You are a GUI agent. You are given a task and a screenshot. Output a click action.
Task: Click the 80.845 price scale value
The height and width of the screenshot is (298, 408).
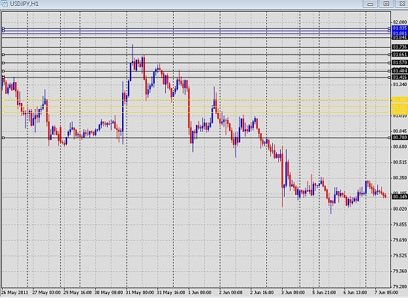click(400, 131)
